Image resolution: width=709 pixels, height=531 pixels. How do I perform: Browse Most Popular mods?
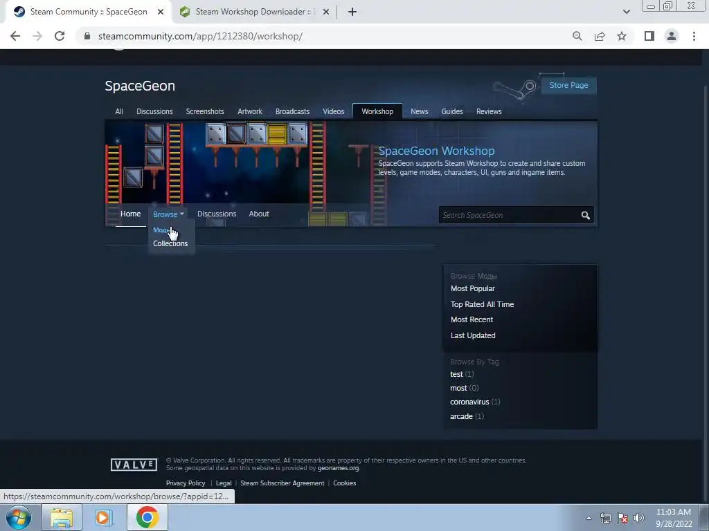[472, 288]
